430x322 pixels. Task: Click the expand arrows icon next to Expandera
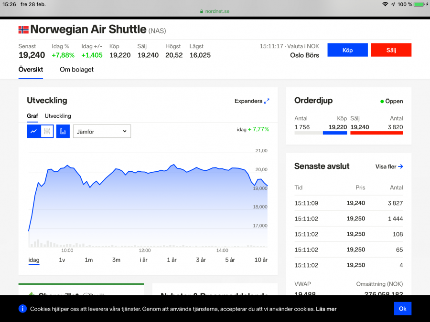(x=267, y=101)
